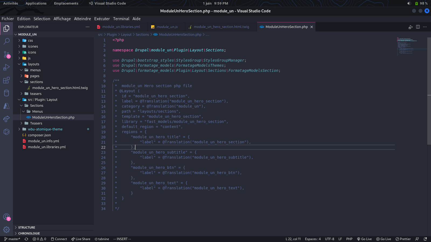
Task: Open module_un.libraries.yml in file tree
Action: point(53,147)
